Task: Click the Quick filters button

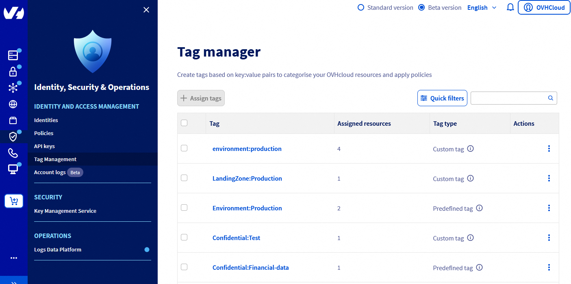Action: coord(442,98)
